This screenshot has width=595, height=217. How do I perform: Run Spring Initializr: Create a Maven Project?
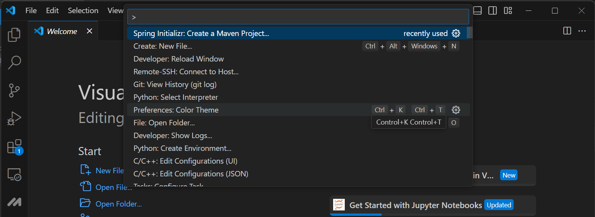(x=298, y=33)
